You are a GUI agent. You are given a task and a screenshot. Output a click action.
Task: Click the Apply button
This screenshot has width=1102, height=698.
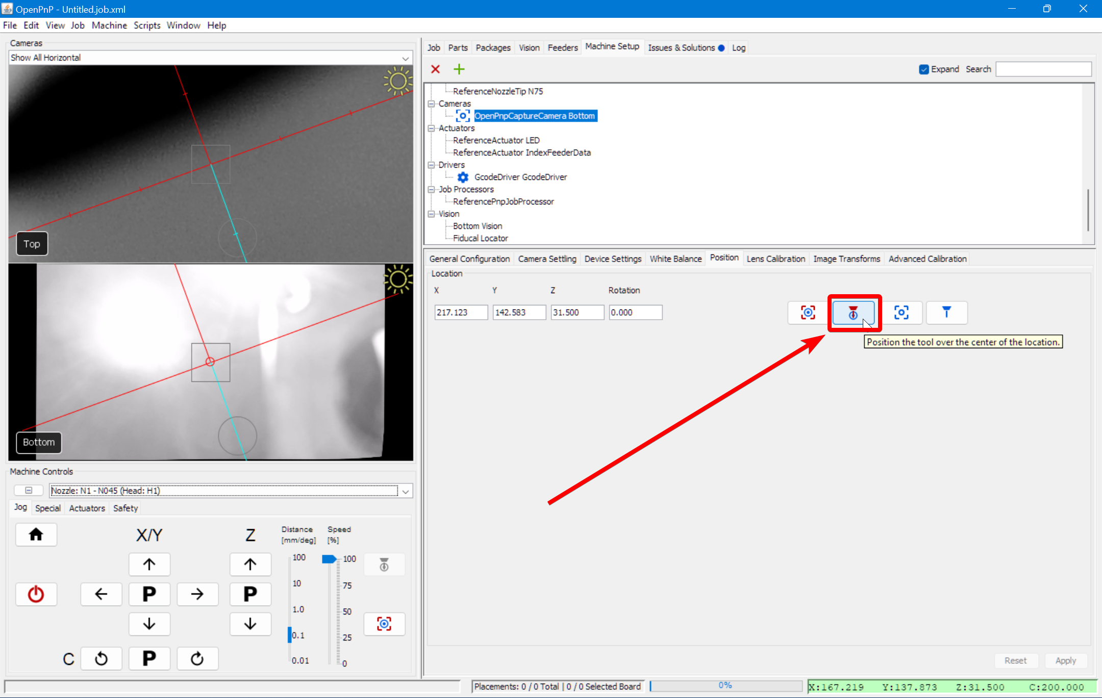coord(1065,660)
